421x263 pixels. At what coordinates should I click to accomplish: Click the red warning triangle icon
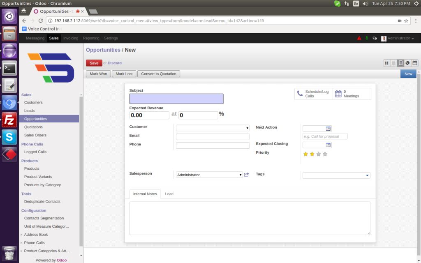pyautogui.click(x=359, y=38)
